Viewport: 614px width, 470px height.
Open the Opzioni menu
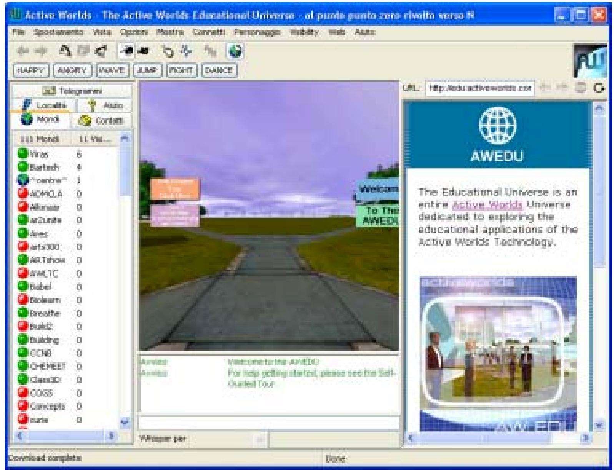[x=134, y=33]
